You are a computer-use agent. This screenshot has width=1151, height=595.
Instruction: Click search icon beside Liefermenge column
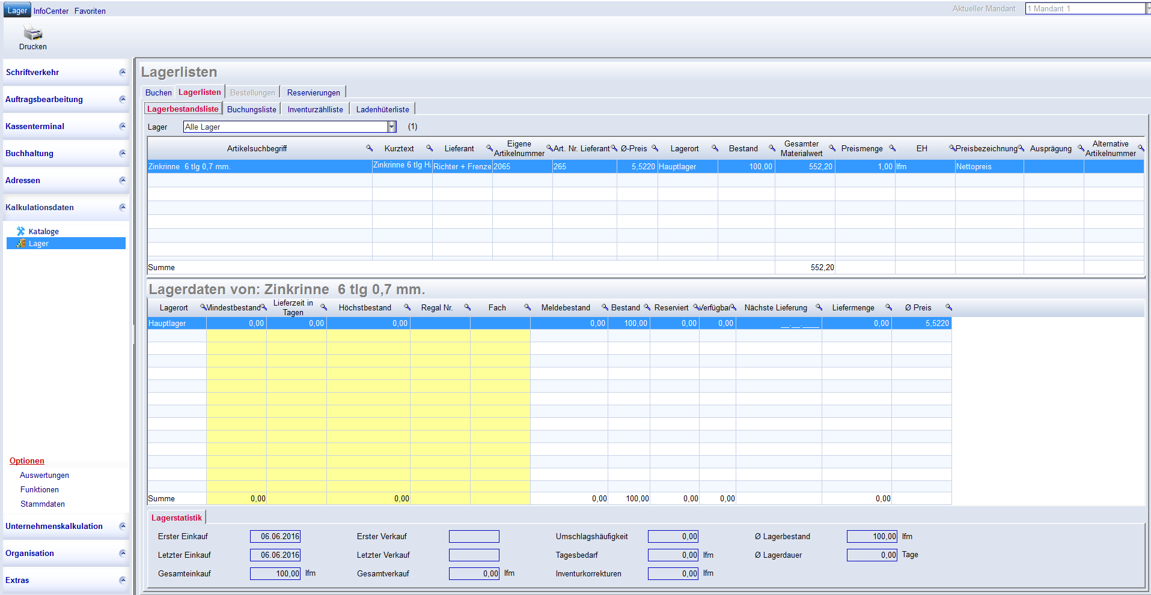[x=888, y=307]
